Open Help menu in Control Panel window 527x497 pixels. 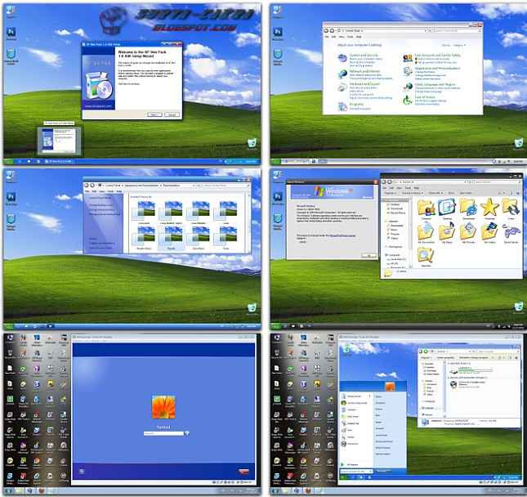point(359,36)
